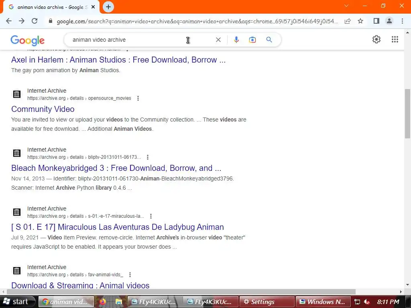Viewport: 411px width, 308px height.
Task: Open the 'Axel in Harlem : Animan Studios' result
Action: point(118,60)
